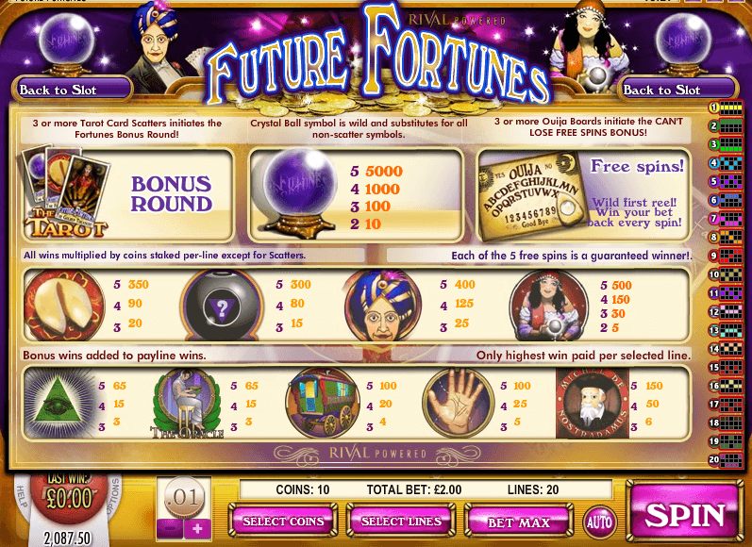Click the left Back to Slot button
Screen dimensions: 752x547
pyautogui.click(x=72, y=90)
